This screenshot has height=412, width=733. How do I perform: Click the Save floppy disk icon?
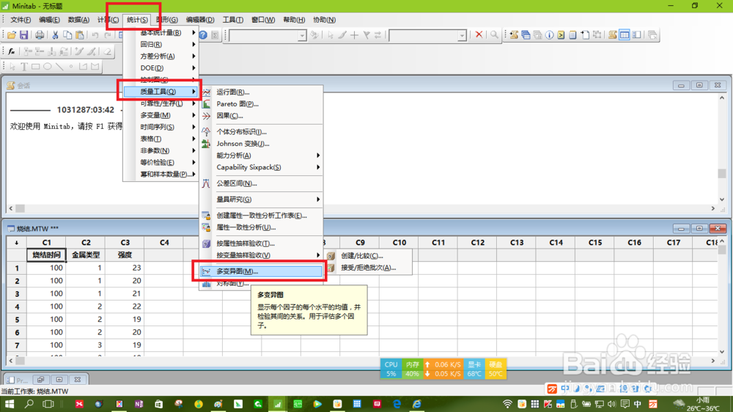point(24,35)
